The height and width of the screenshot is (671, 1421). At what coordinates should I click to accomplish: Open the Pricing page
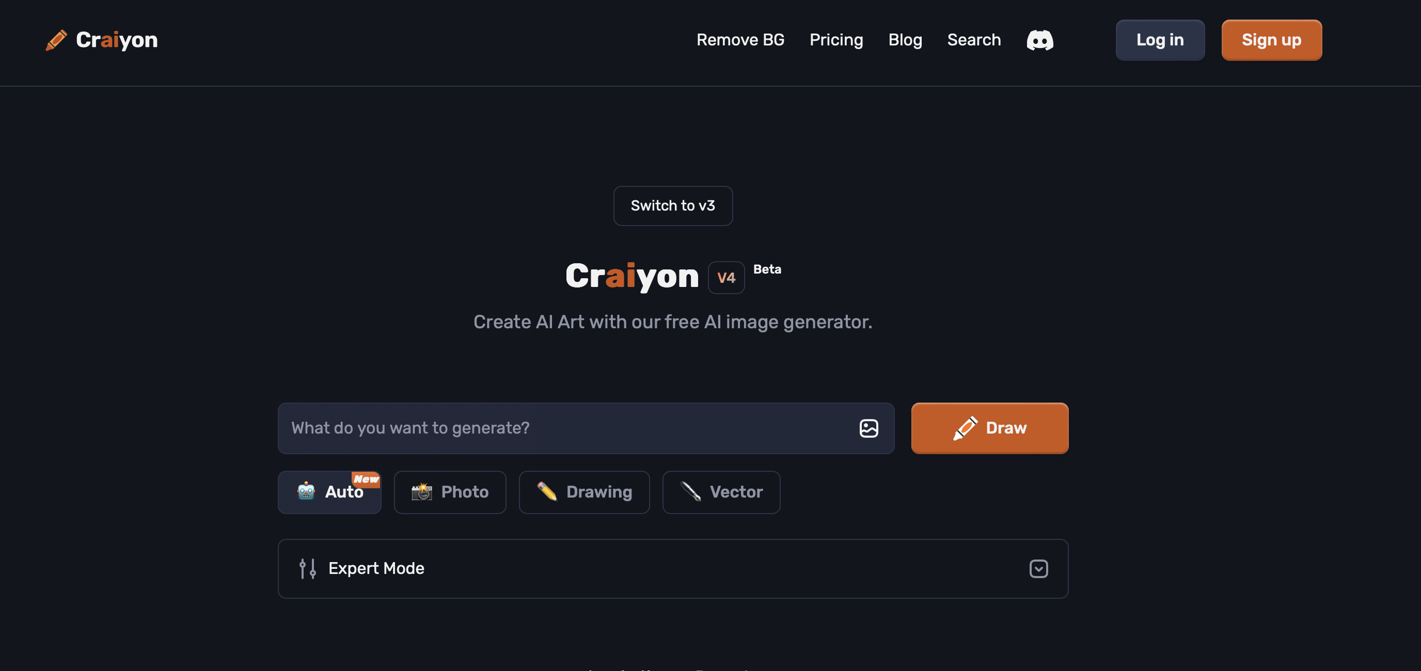[836, 40]
